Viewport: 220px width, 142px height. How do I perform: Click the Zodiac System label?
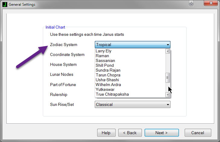(x=64, y=45)
